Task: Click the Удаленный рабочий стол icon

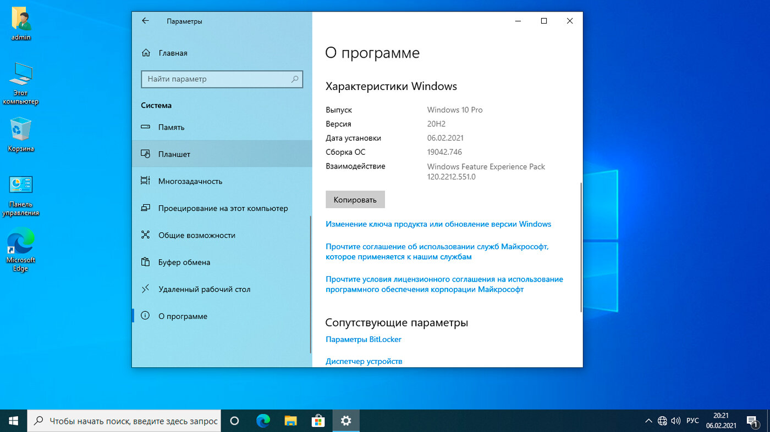Action: pyautogui.click(x=145, y=289)
